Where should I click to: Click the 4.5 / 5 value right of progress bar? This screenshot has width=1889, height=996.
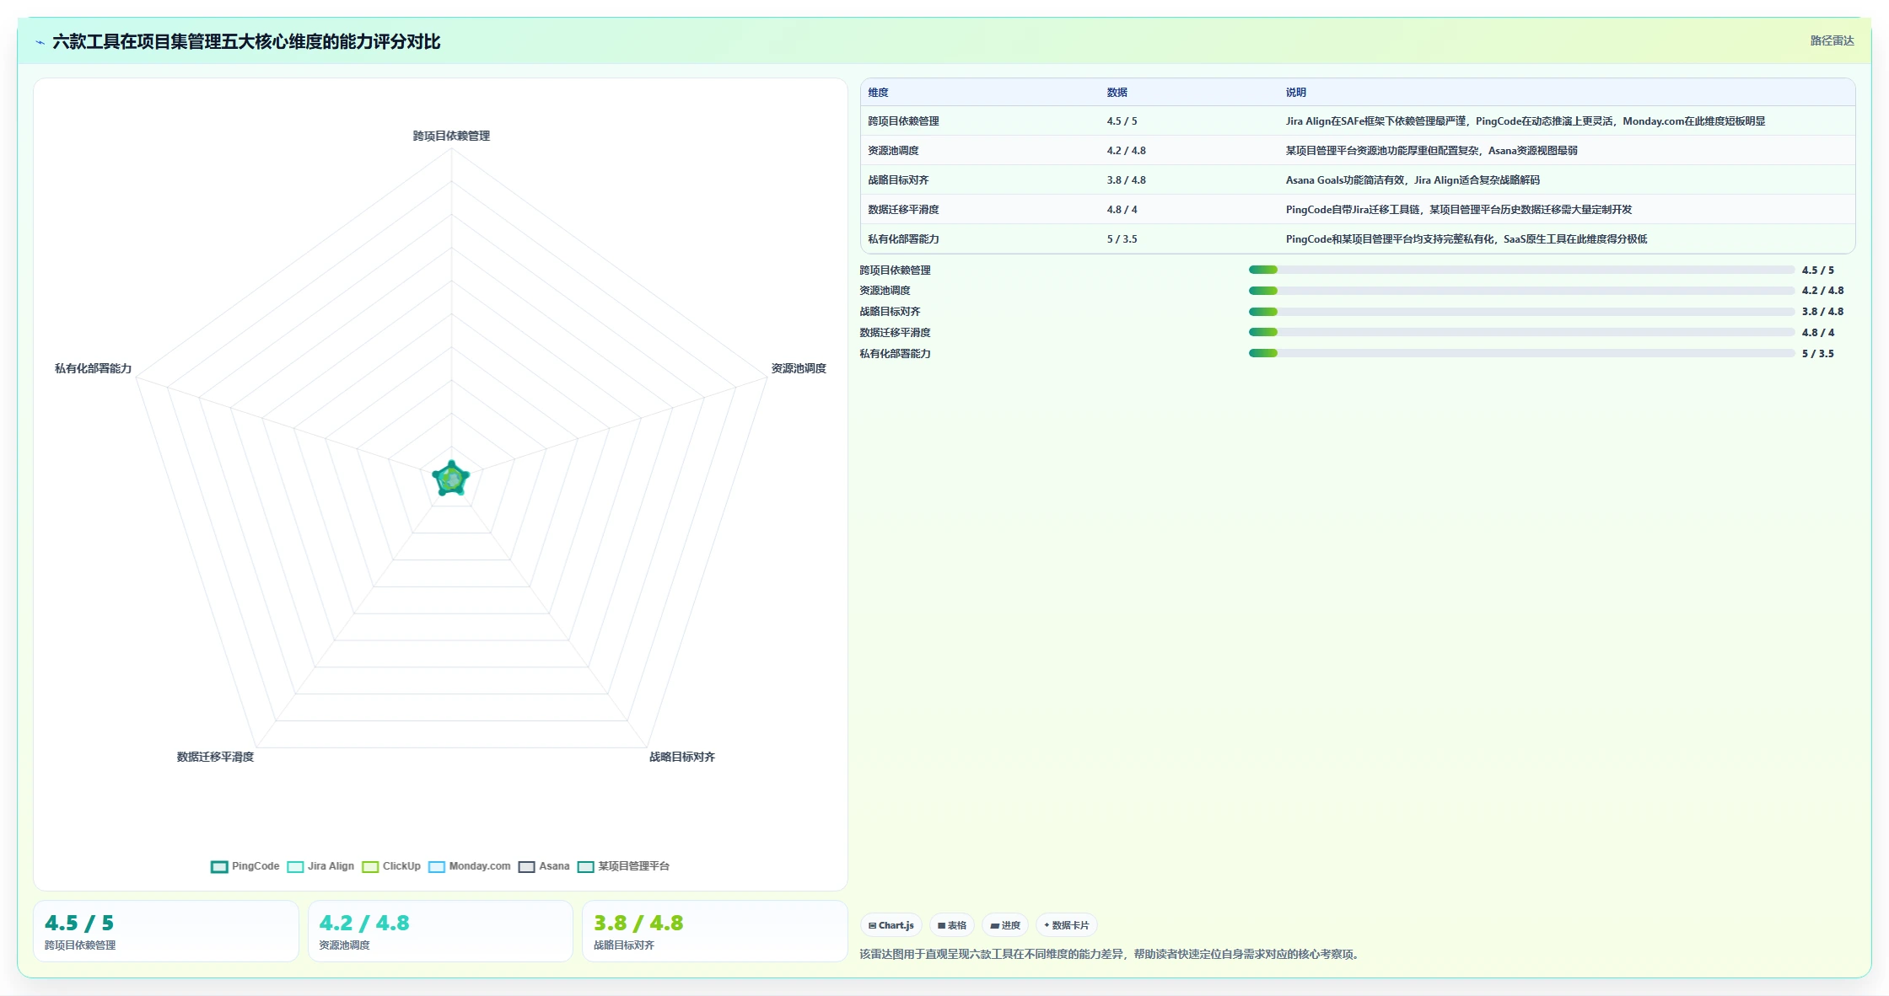(1817, 270)
